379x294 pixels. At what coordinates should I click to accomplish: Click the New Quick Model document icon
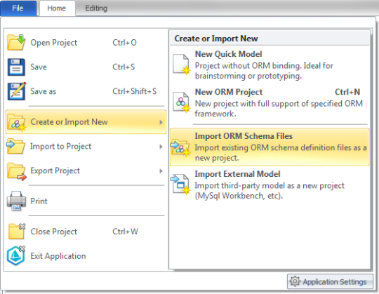182,65
